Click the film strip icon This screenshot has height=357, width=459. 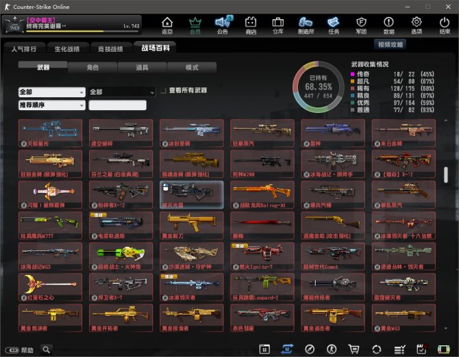[443, 349]
